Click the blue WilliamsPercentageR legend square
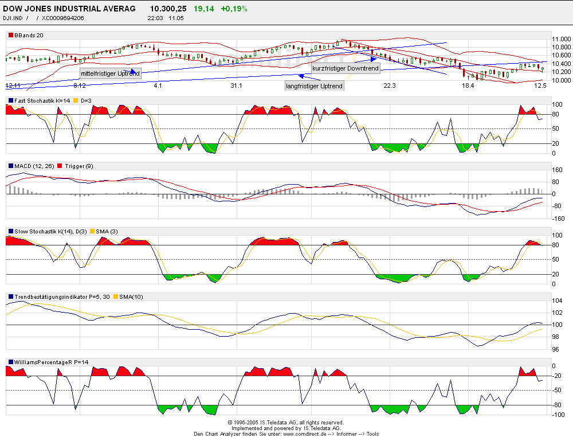Screen dimensions: 573x437 coord(10,362)
